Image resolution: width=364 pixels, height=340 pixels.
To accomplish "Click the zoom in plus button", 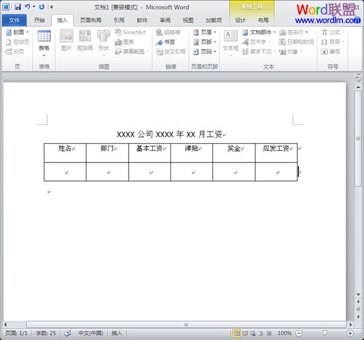I will coord(350,333).
